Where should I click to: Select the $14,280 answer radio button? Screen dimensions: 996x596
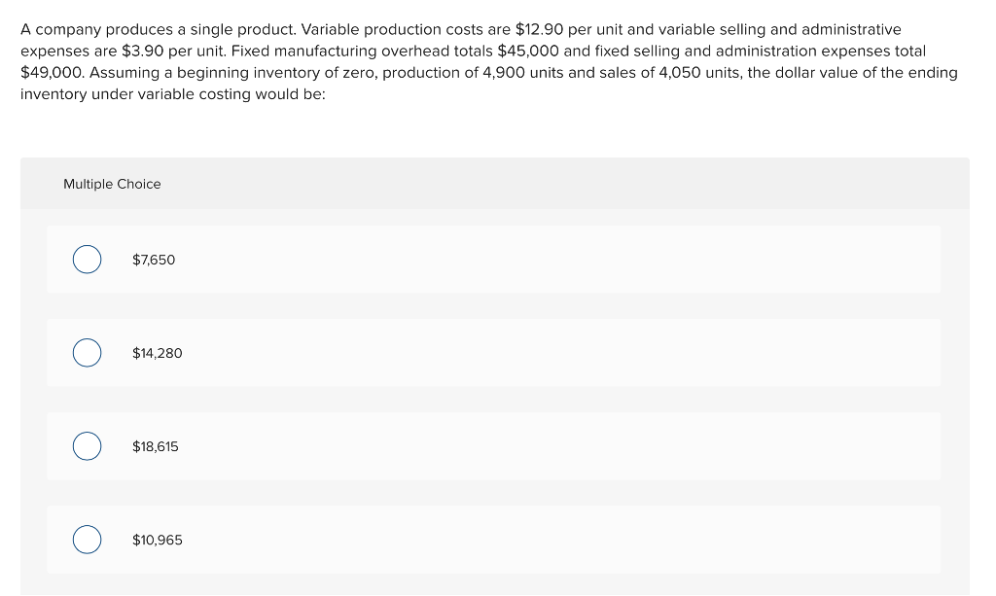[87, 353]
